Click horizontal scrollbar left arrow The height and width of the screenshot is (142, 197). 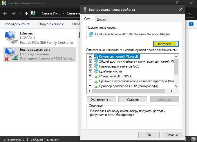89,91
